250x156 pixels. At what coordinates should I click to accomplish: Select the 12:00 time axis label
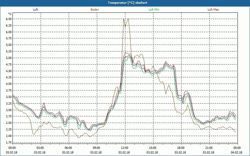125,148
